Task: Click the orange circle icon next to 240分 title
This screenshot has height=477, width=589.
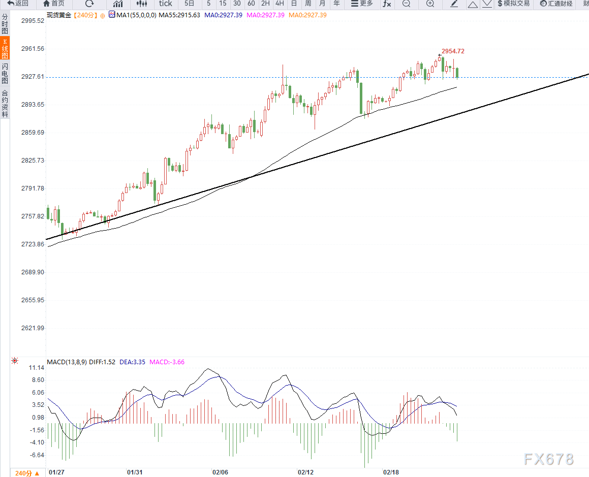Action: pyautogui.click(x=103, y=16)
